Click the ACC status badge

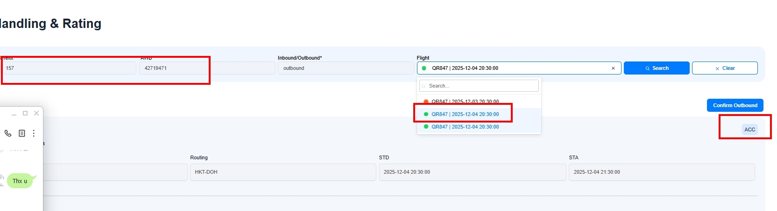tap(749, 129)
